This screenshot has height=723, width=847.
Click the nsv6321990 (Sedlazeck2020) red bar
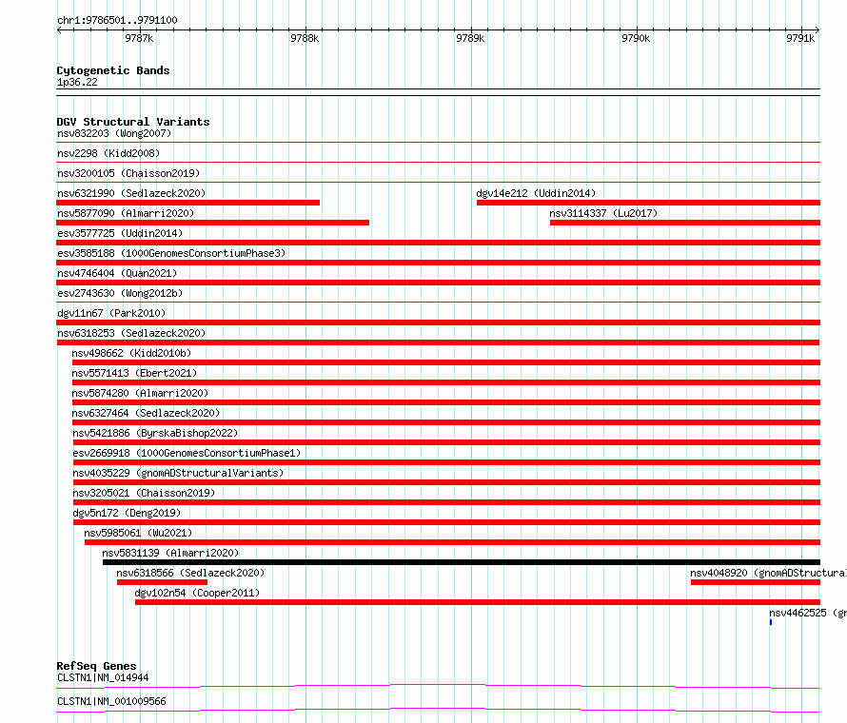(188, 203)
